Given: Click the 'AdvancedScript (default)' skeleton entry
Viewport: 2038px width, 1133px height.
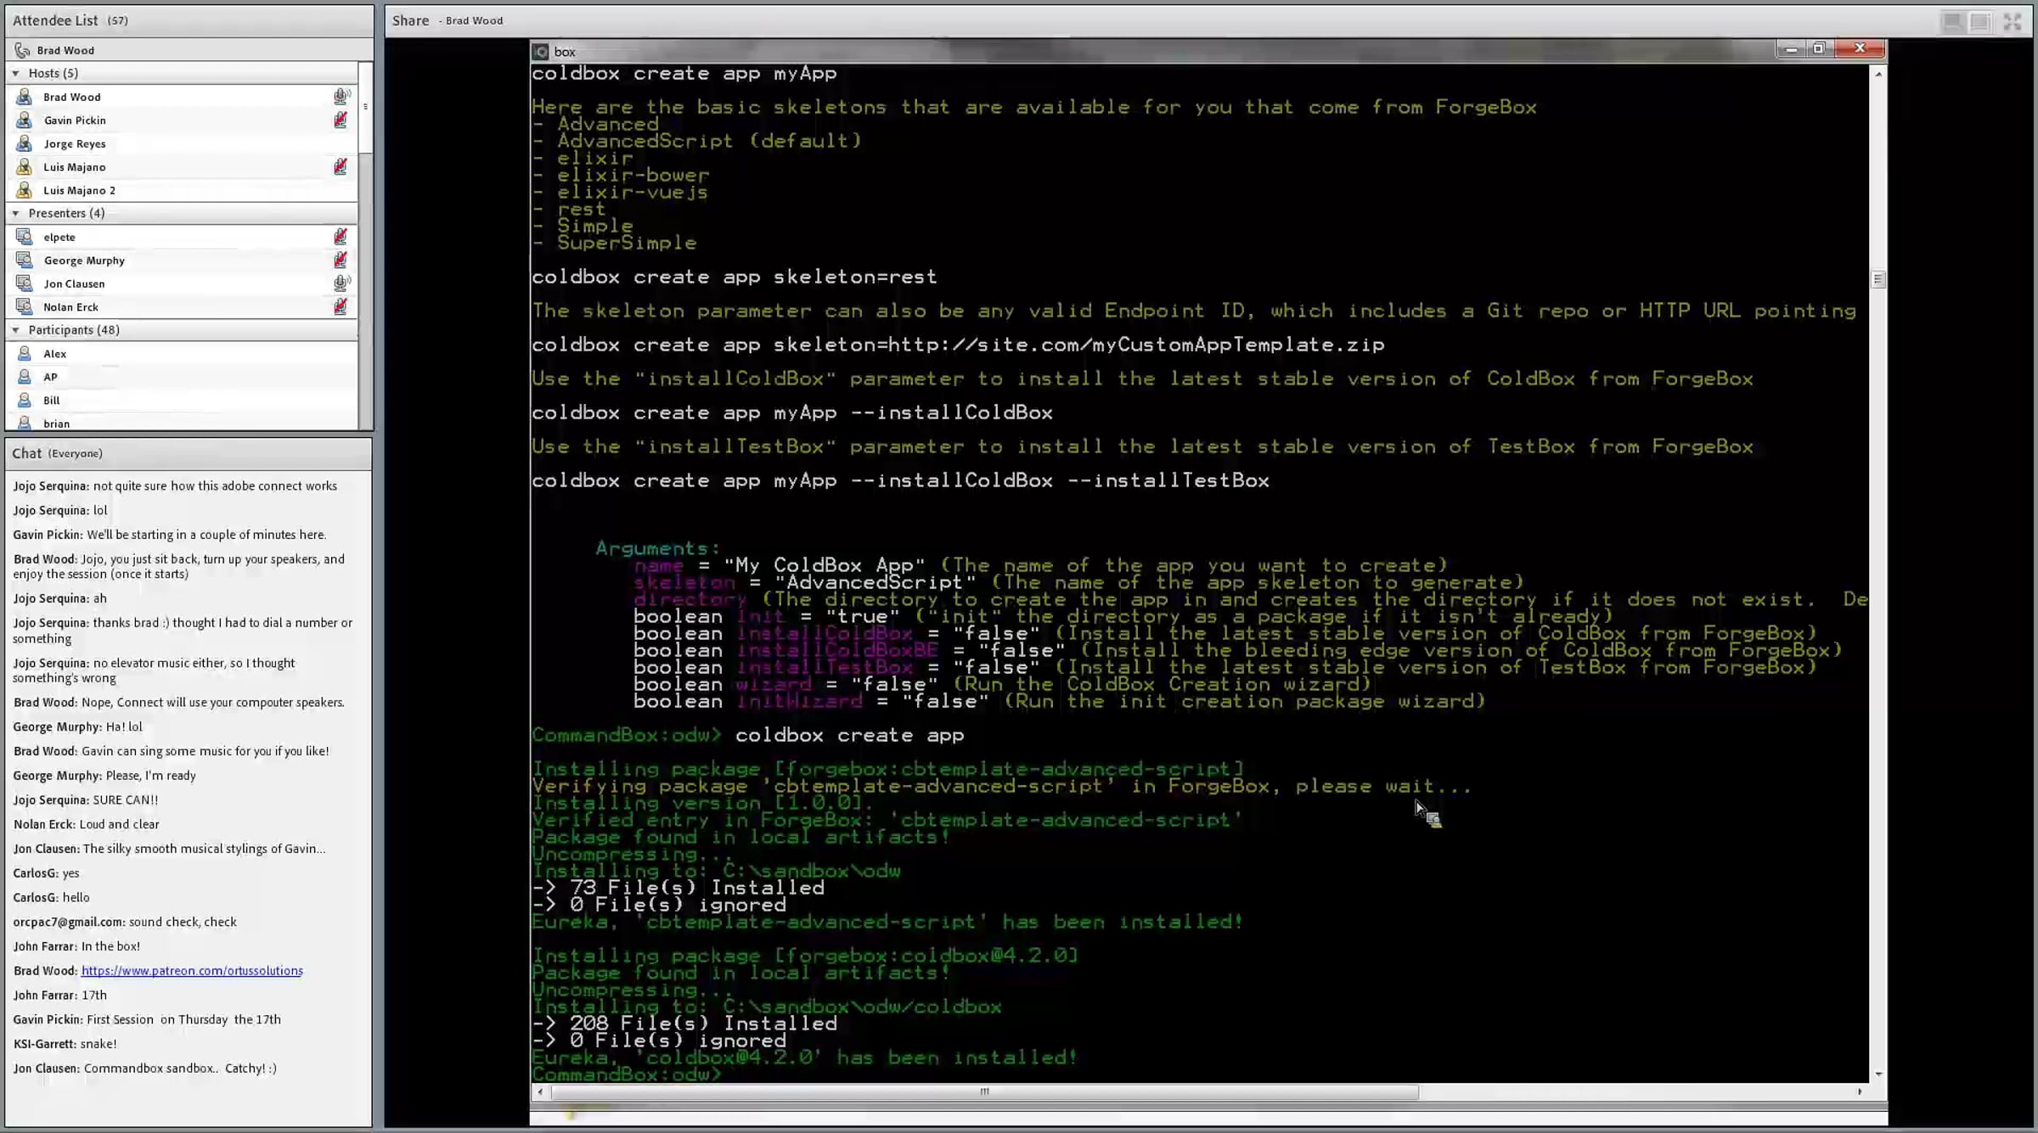Looking at the screenshot, I should [709, 142].
